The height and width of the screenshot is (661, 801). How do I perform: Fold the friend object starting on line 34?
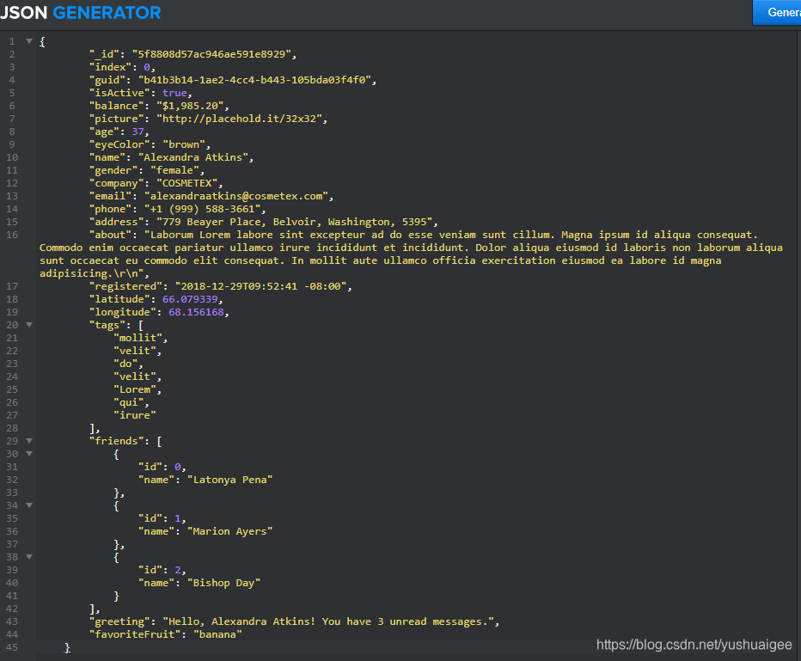(29, 505)
